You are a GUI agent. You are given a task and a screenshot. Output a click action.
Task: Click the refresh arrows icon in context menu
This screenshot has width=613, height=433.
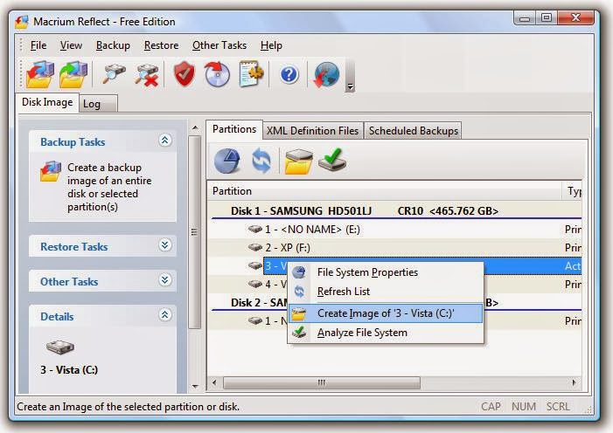pyautogui.click(x=299, y=292)
